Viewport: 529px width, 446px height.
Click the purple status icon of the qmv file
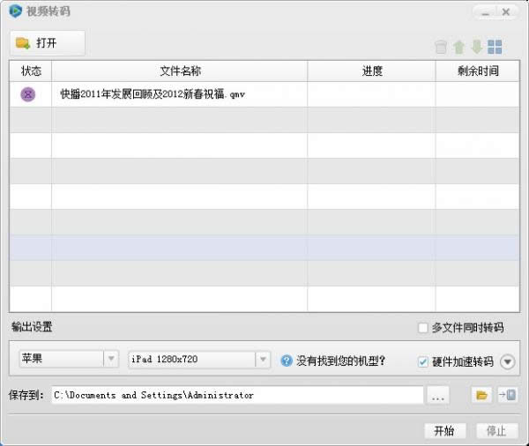[29, 94]
